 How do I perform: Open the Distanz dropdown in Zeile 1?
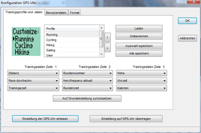click(x=33, y=73)
